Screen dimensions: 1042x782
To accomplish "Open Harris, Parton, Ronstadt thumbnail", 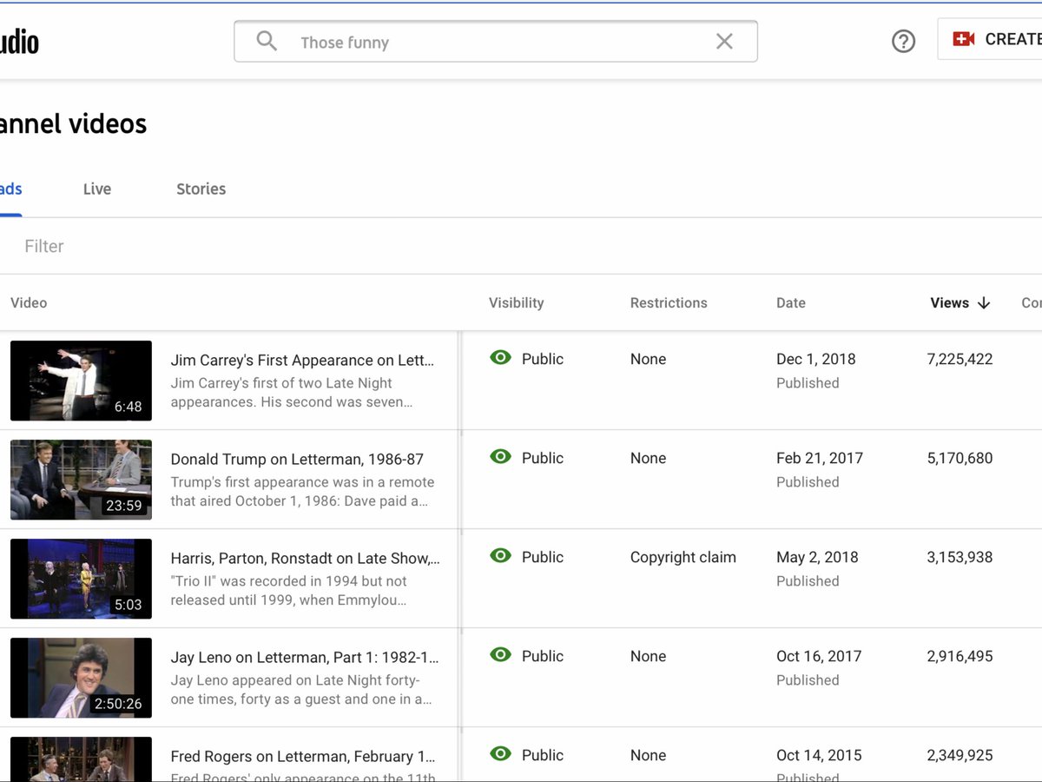I will (81, 579).
